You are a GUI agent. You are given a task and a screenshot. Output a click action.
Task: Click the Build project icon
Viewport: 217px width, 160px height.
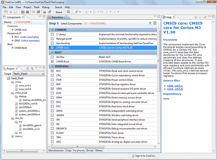click(23, 12)
